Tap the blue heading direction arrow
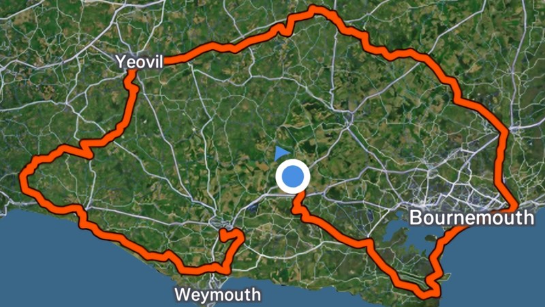The image size is (545, 307). tap(282, 153)
